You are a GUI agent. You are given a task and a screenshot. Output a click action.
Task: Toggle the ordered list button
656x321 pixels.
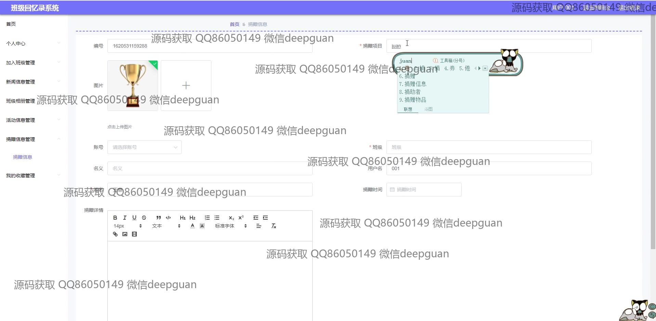coord(207,218)
